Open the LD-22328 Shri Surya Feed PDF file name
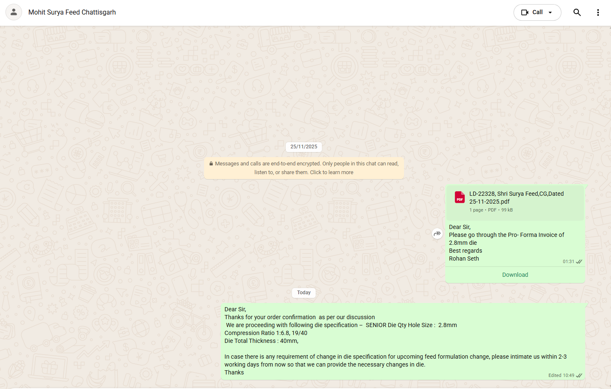This screenshot has height=389, width=611. click(x=516, y=197)
